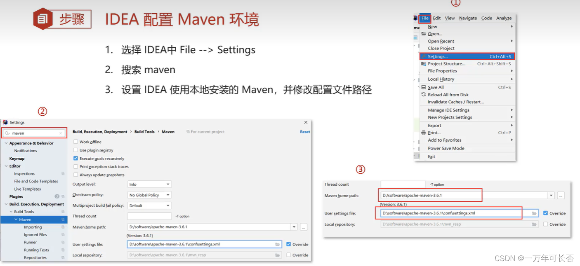This screenshot has width=580, height=266.
Task: Open Maven home path dropdown arrow in enlarged snippet
Action: (x=551, y=196)
